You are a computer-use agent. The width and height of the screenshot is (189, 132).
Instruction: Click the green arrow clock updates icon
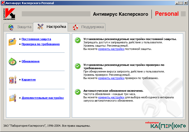pyautogui.click(x=12, y=62)
